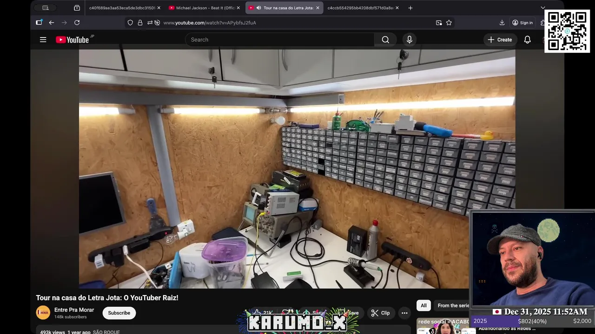
Task: Click the video title Tour na casa do Letra Jota
Action: [x=107, y=298]
